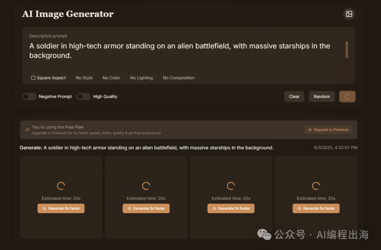The image size is (381, 250).
Task: Click Upgrade to Premium button
Action: pos(328,130)
